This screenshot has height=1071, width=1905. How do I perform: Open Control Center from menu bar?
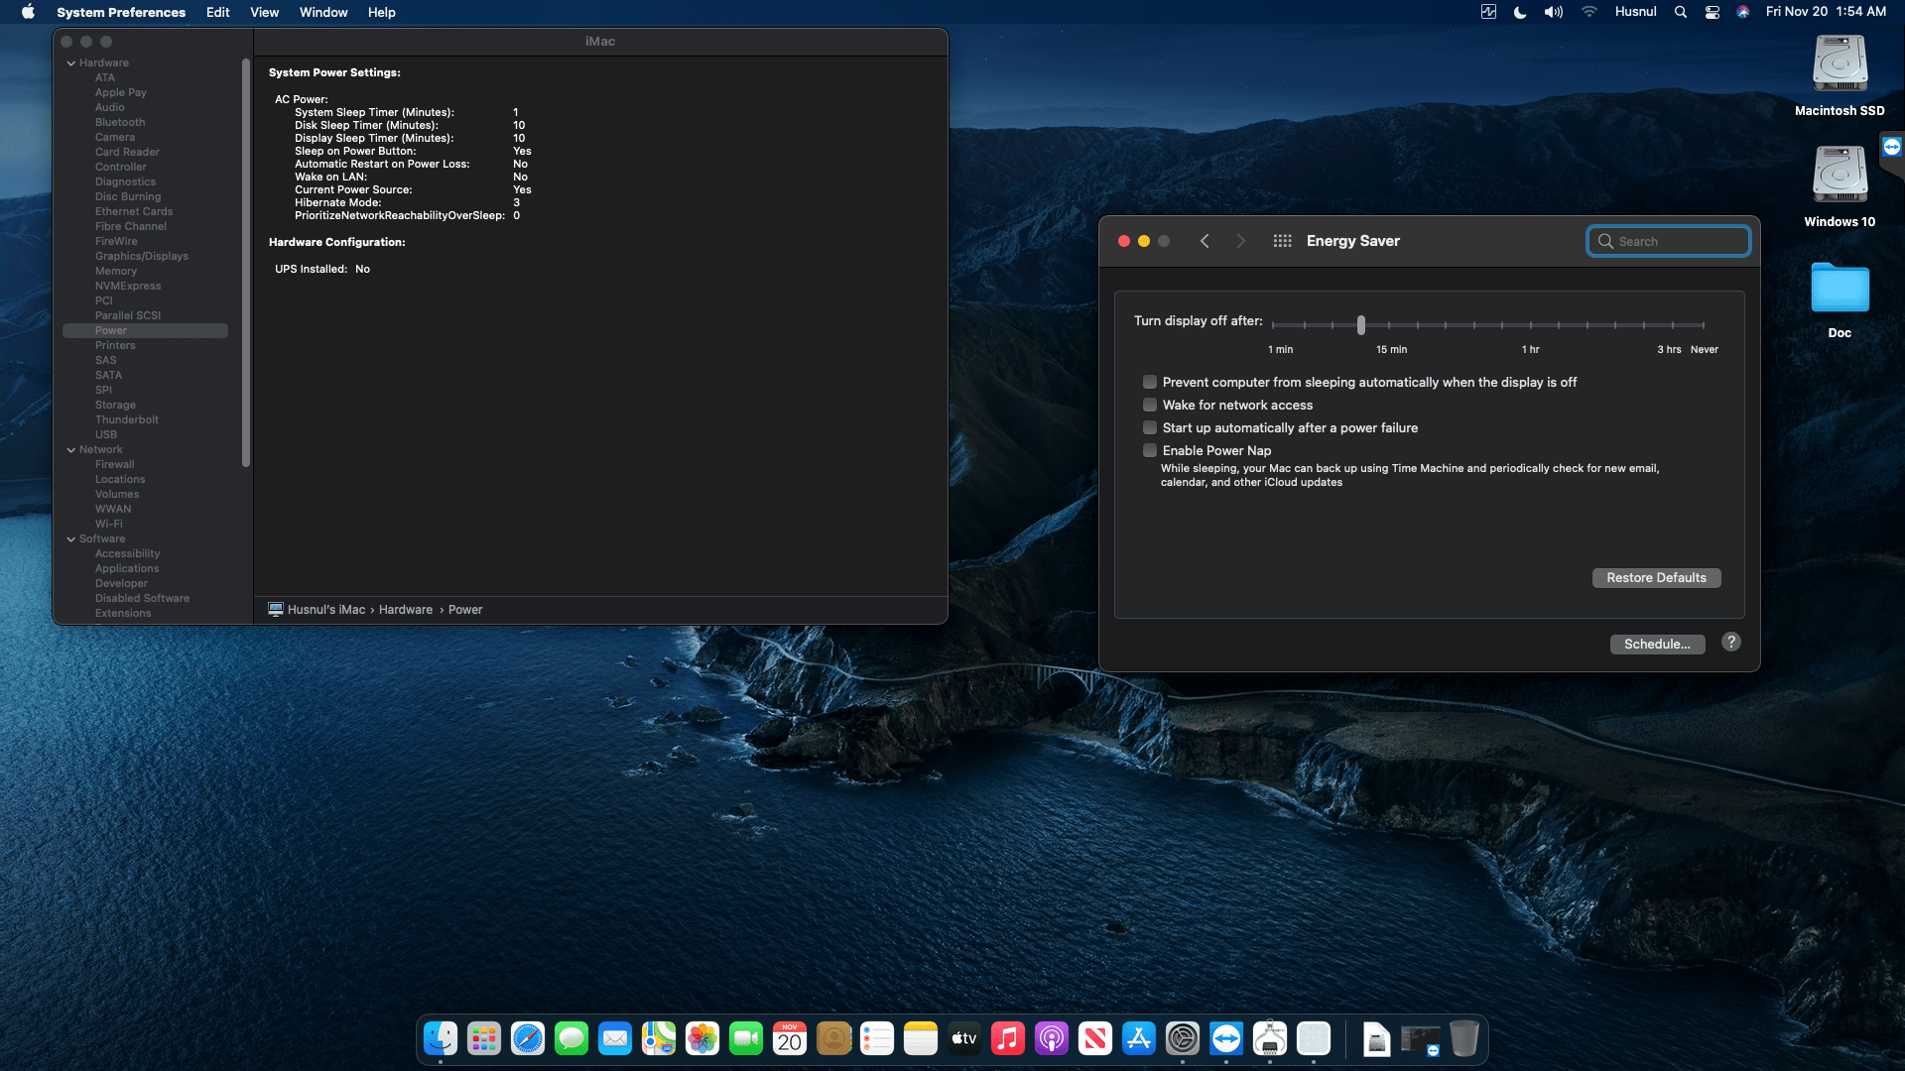[x=1712, y=12]
